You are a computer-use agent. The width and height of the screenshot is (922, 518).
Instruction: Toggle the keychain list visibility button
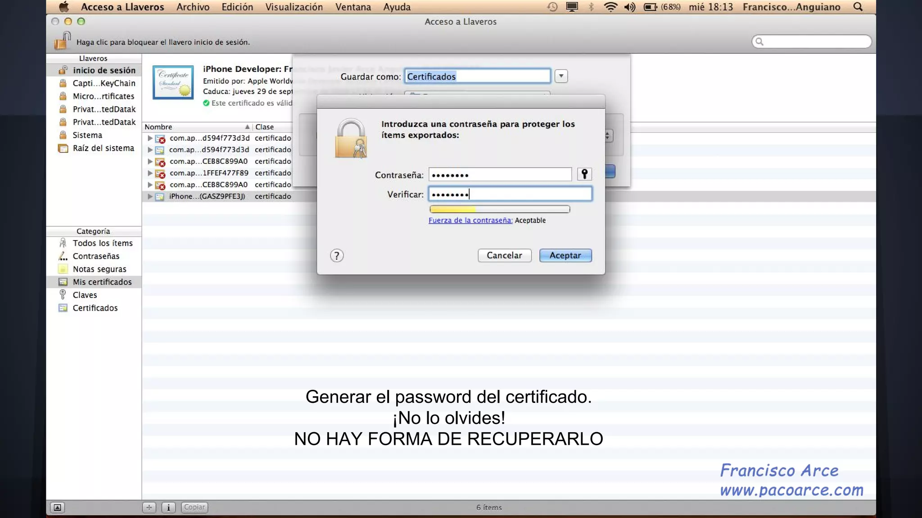pyautogui.click(x=57, y=507)
